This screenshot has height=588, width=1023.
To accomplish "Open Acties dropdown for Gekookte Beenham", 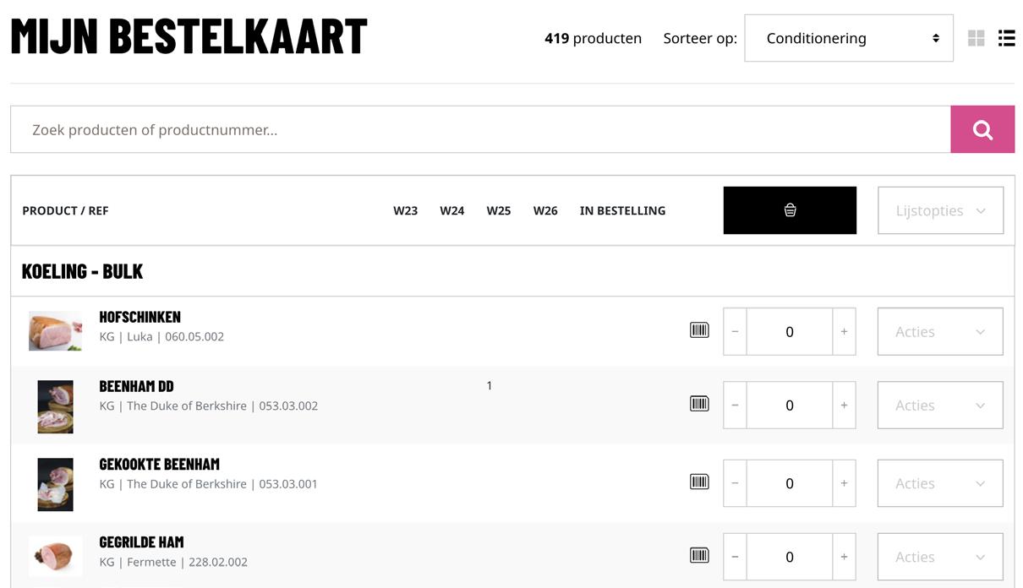I will pyautogui.click(x=940, y=483).
